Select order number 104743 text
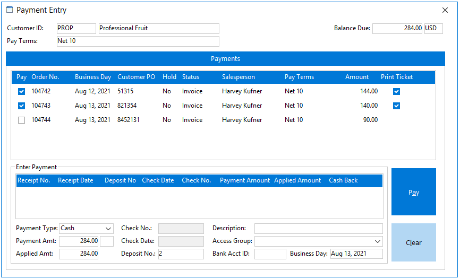This screenshot has height=279, width=460. point(41,106)
